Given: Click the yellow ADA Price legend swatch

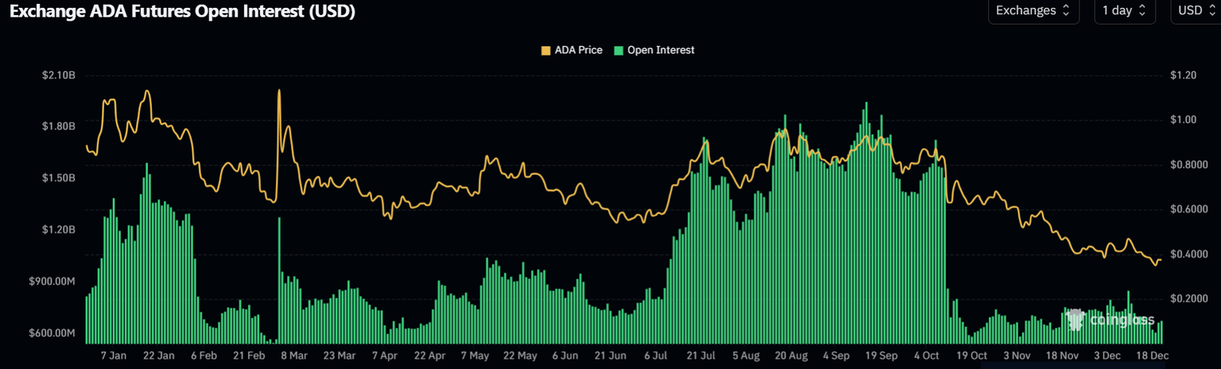Looking at the screenshot, I should pyautogui.click(x=545, y=50).
